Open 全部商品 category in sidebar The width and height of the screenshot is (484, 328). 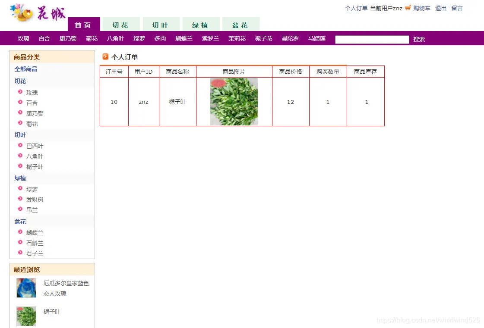point(26,69)
